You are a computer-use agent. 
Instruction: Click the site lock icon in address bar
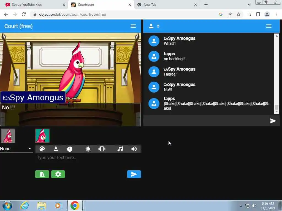pyautogui.click(x=35, y=14)
